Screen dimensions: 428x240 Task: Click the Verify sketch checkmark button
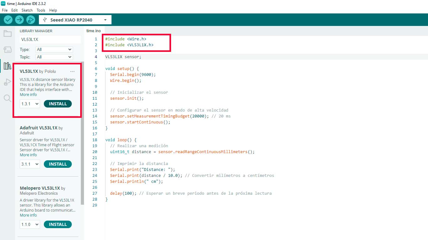[x=8, y=20]
